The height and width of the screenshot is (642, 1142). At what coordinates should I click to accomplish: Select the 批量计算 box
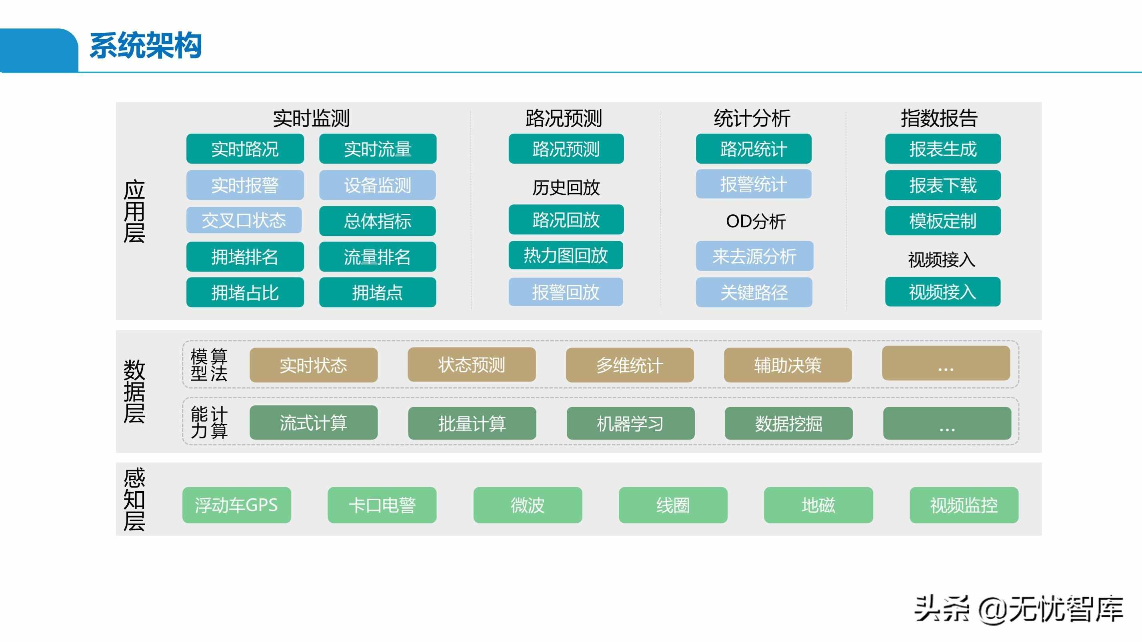pos(472,424)
